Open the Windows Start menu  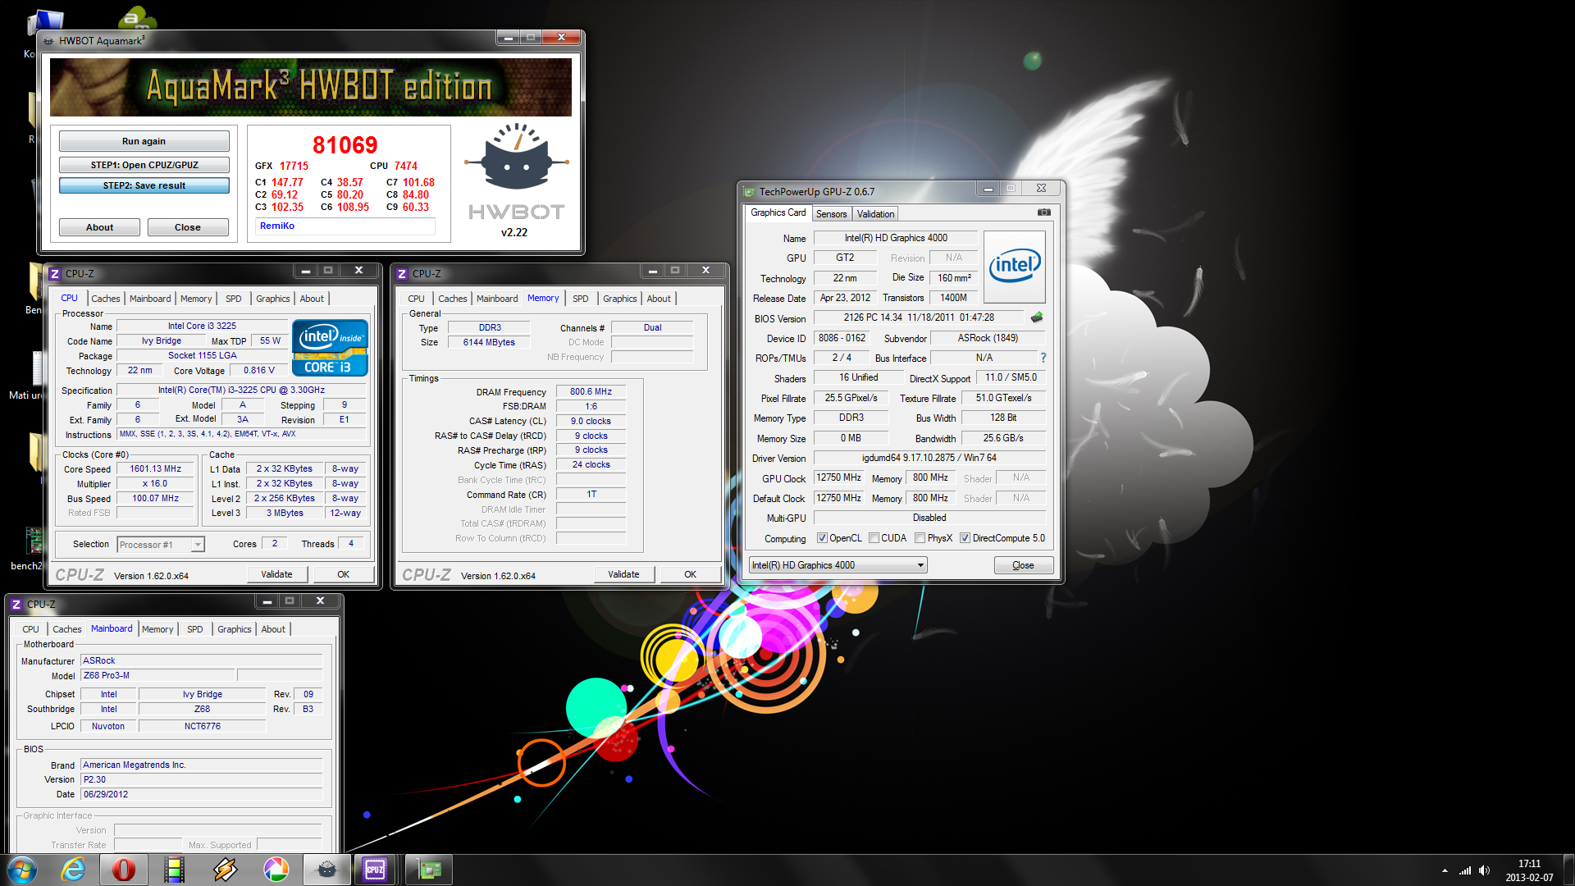click(x=22, y=870)
